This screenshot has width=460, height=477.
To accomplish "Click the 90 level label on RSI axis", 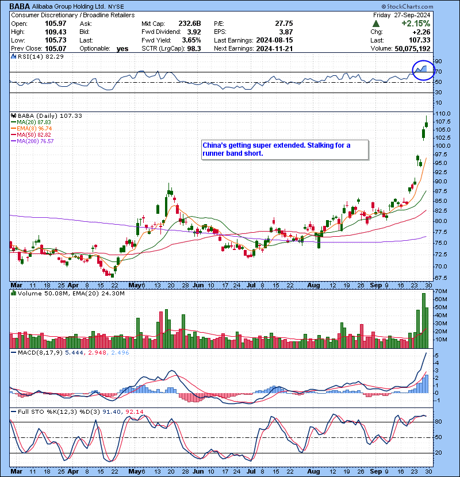I will tap(439, 61).
